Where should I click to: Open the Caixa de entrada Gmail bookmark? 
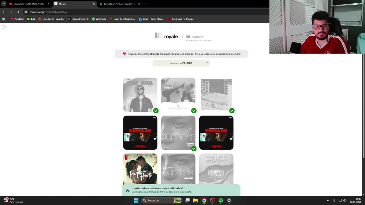point(122,19)
